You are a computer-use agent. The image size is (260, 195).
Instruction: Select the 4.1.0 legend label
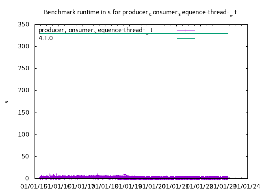pos(47,38)
